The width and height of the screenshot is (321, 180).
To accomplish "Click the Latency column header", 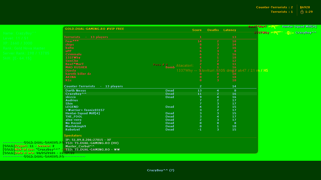I will [x=230, y=30].
